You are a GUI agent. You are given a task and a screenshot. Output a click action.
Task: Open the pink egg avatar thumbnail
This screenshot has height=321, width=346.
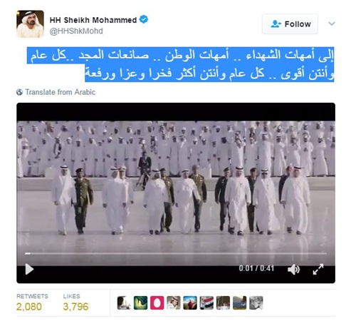pyautogui.click(x=157, y=302)
